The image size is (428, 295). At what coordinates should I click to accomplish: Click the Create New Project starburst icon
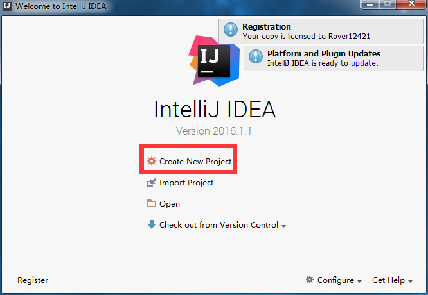(x=152, y=161)
